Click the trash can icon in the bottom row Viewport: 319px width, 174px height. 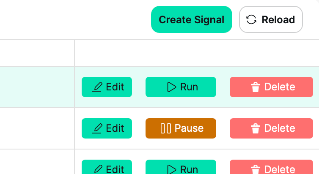click(255, 169)
